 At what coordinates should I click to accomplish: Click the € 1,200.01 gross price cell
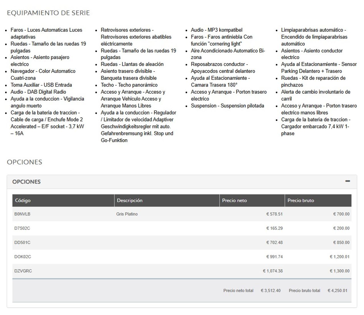click(339, 257)
